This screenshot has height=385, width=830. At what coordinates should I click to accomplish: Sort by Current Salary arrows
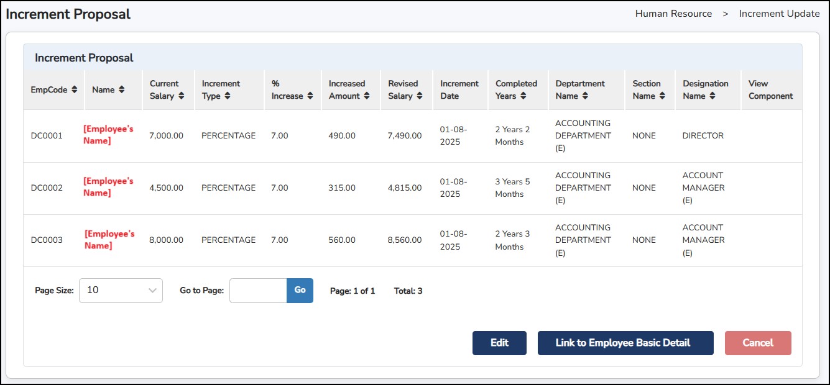tap(181, 96)
